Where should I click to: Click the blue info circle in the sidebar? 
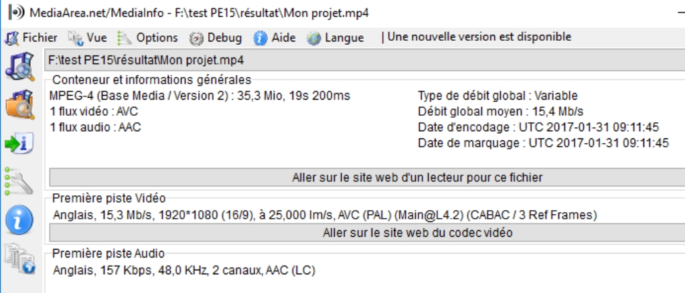[19, 219]
